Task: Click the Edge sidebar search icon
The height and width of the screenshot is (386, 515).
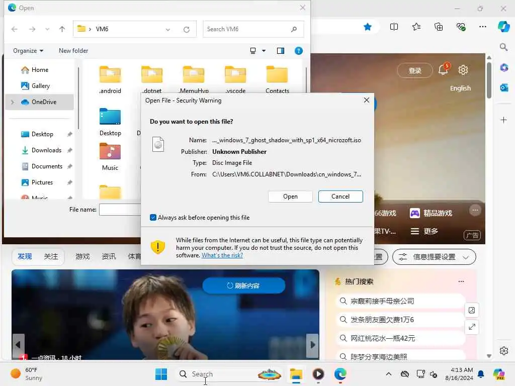Action: tap(503, 47)
